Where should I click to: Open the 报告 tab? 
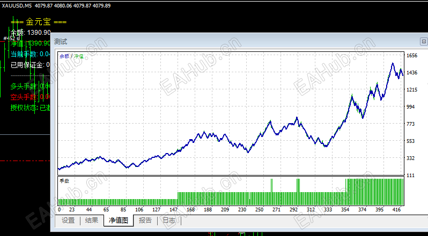145,220
